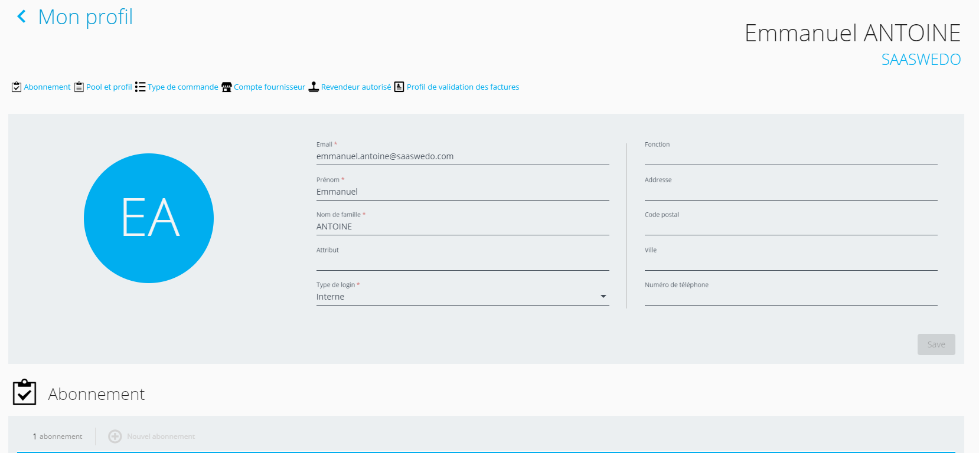Click the Email input field
979x453 pixels.
pos(463,157)
